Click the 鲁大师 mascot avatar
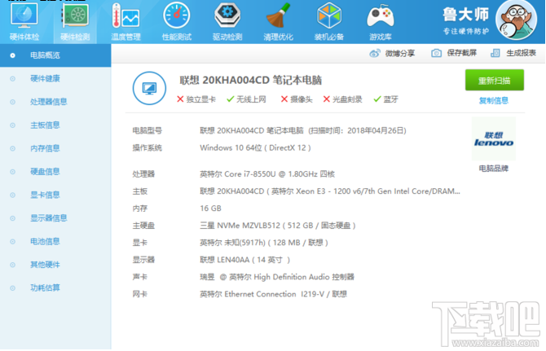Image resolution: width=546 pixels, height=351 pixels. (516, 20)
